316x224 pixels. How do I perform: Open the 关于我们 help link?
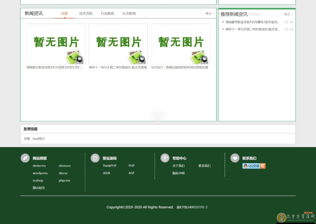pyautogui.click(x=179, y=166)
